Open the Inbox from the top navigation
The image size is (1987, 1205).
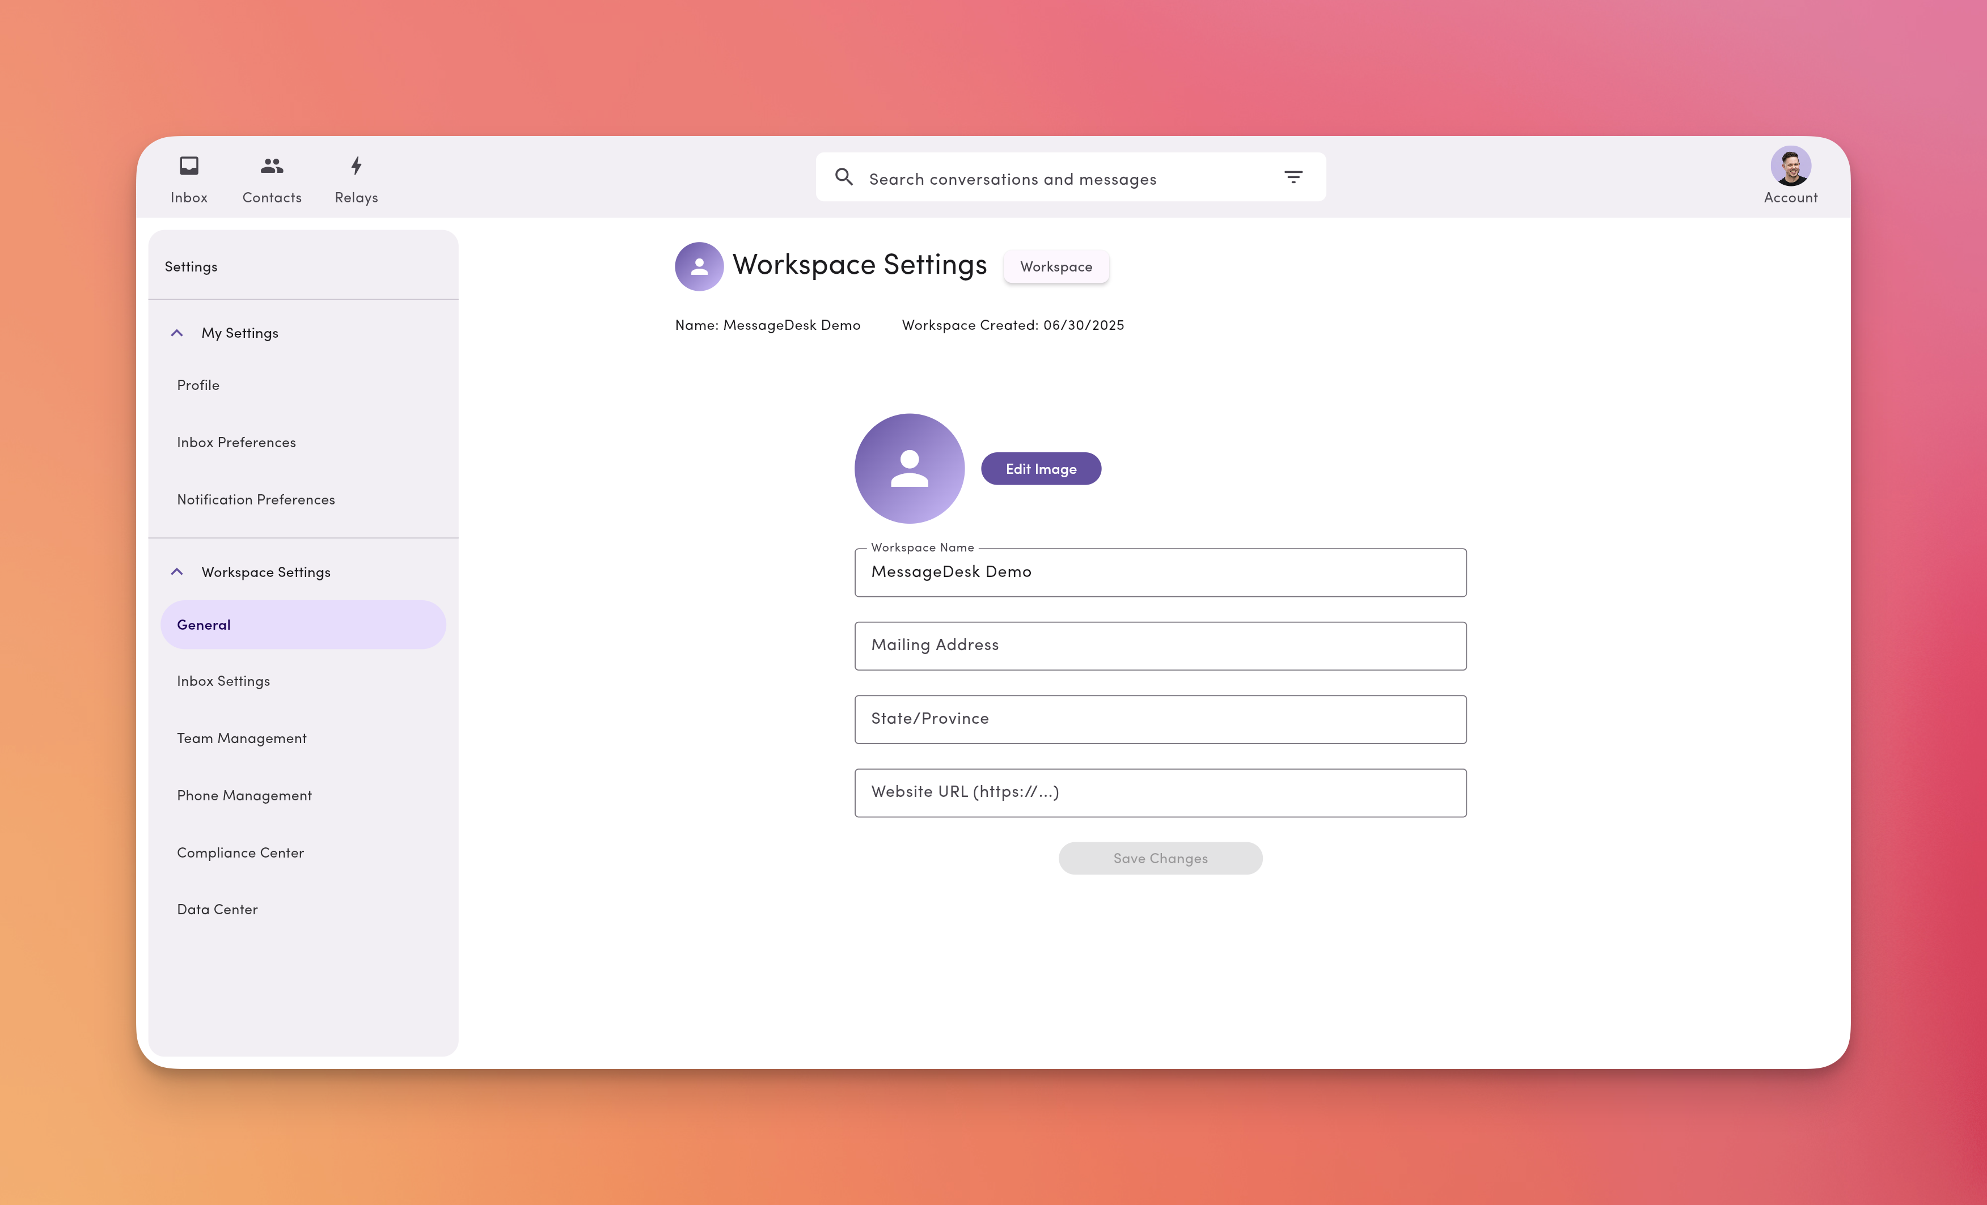point(189,176)
